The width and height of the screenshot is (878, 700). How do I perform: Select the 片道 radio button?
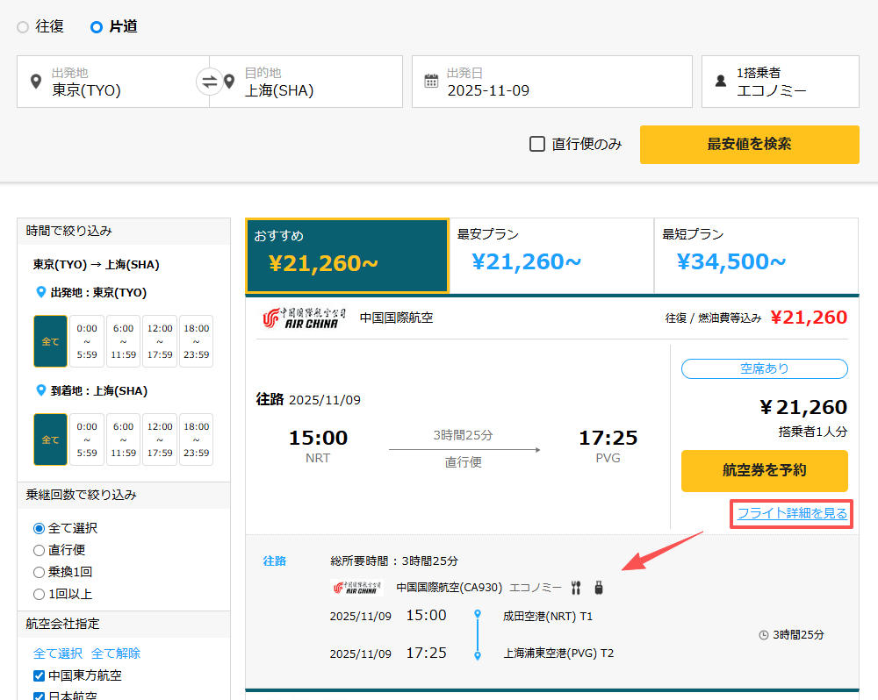[x=96, y=26]
